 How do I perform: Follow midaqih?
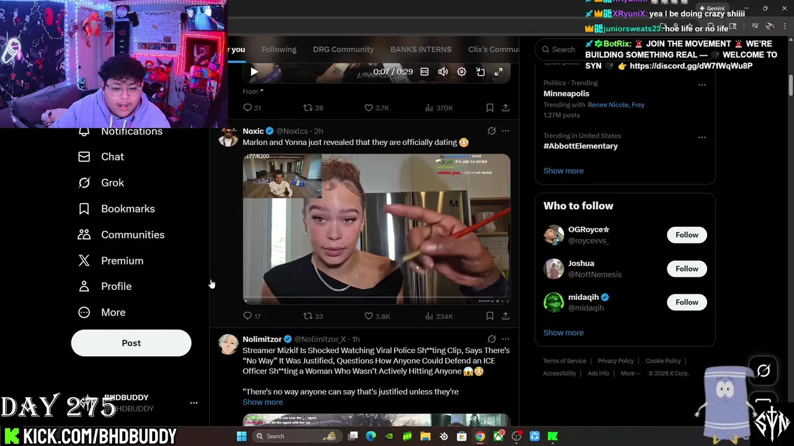687,302
